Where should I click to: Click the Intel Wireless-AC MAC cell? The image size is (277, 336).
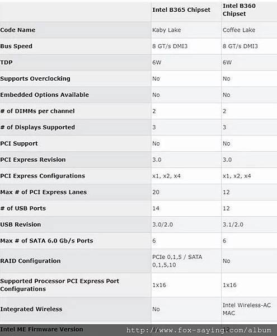coord(247,309)
